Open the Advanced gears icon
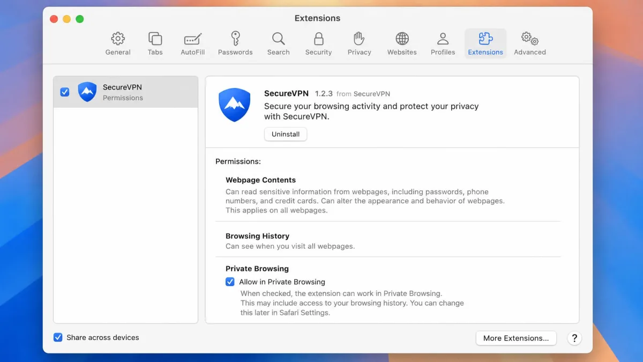 click(530, 39)
